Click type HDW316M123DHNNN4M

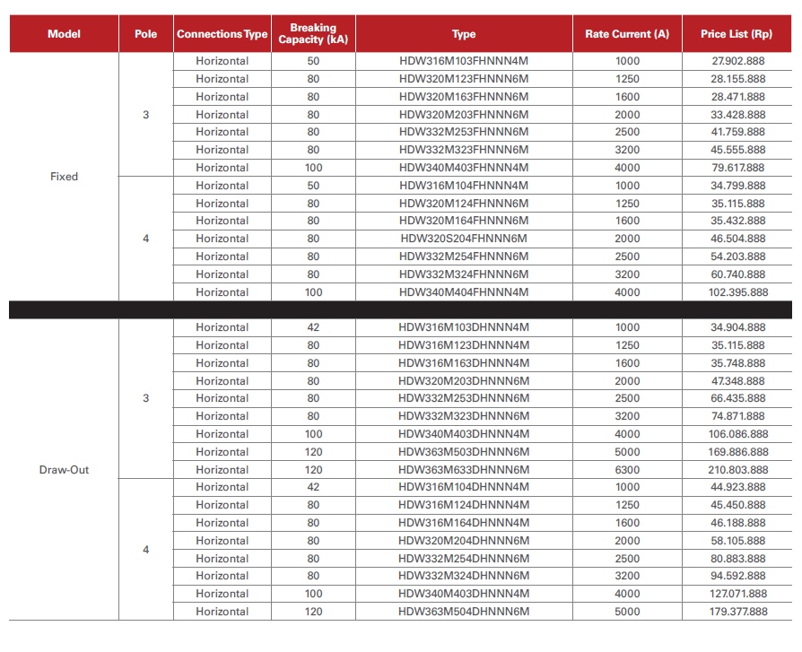tap(464, 345)
